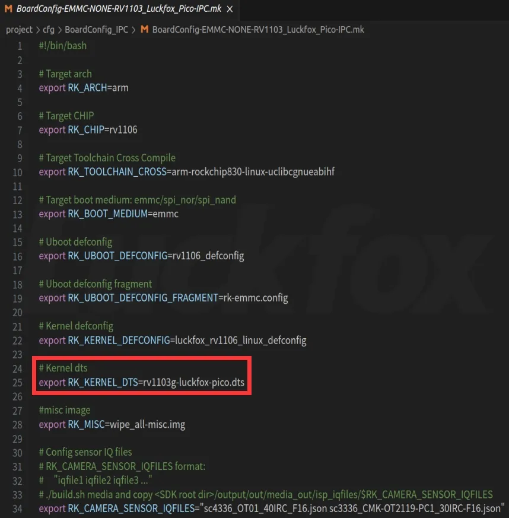Click the '# Uboot defconfig' comment on line 15

pos(76,242)
